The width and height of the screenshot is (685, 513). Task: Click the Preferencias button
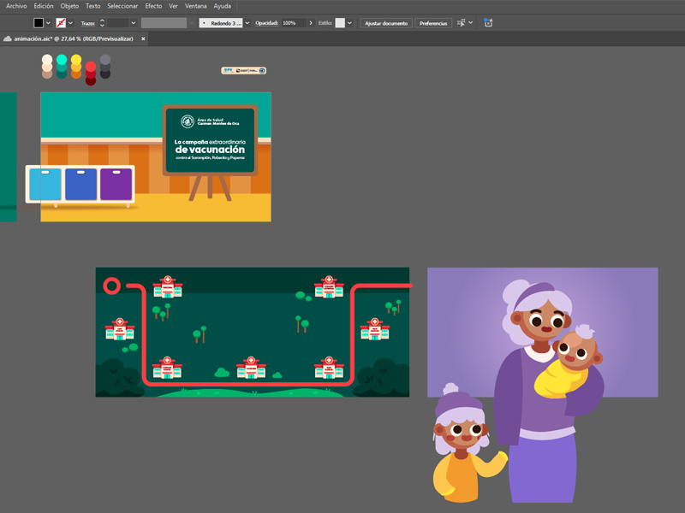[433, 23]
